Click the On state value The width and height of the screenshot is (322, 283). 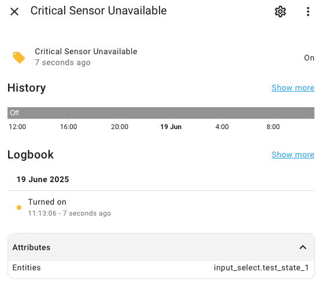coord(309,58)
